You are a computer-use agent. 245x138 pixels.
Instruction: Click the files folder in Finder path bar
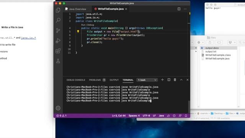230,113
